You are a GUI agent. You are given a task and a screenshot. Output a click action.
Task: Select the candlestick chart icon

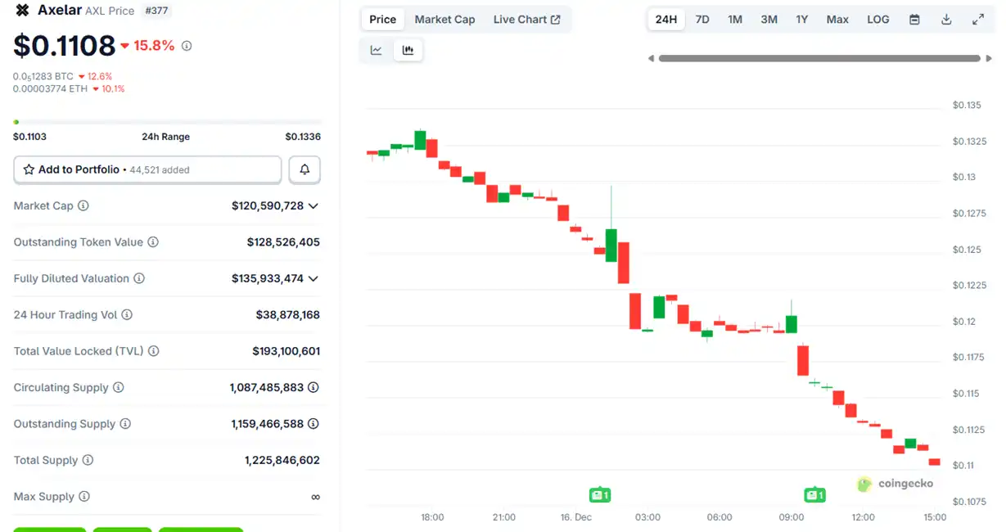pos(408,50)
